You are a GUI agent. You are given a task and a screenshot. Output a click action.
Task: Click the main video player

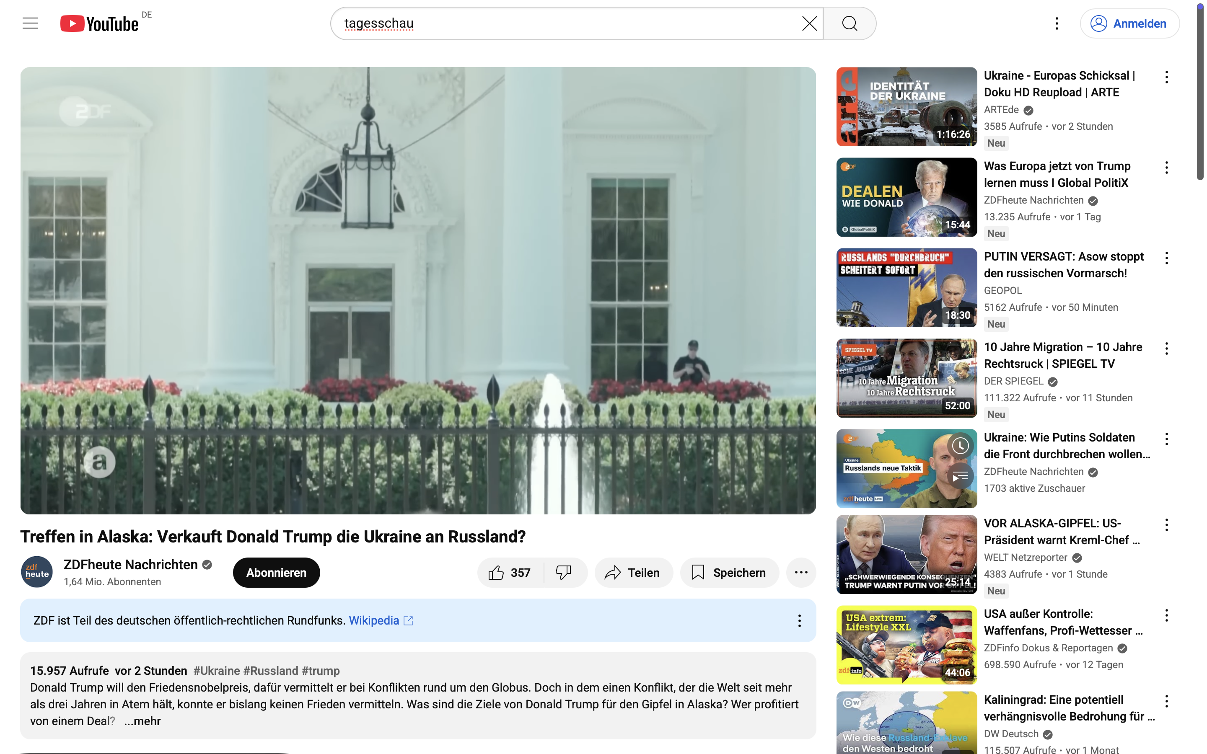418,291
